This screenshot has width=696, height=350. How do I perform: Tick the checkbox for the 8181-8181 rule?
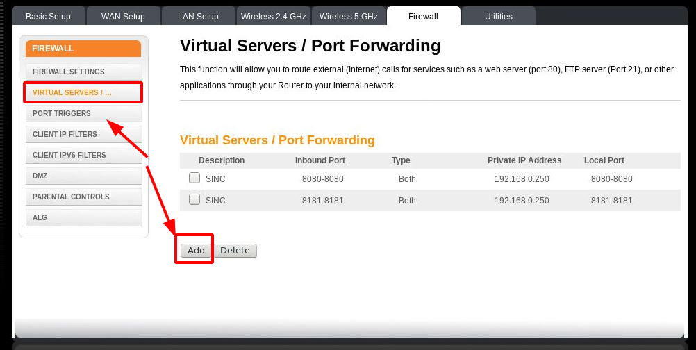[194, 199]
